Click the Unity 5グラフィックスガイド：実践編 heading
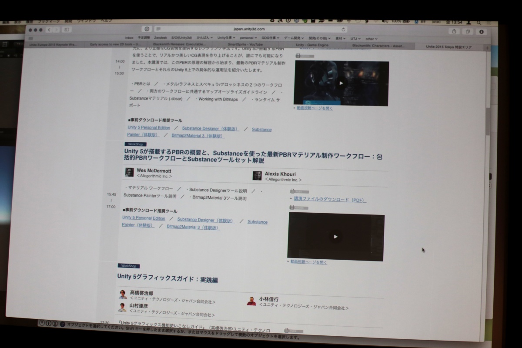The width and height of the screenshot is (522, 348). [167, 279]
